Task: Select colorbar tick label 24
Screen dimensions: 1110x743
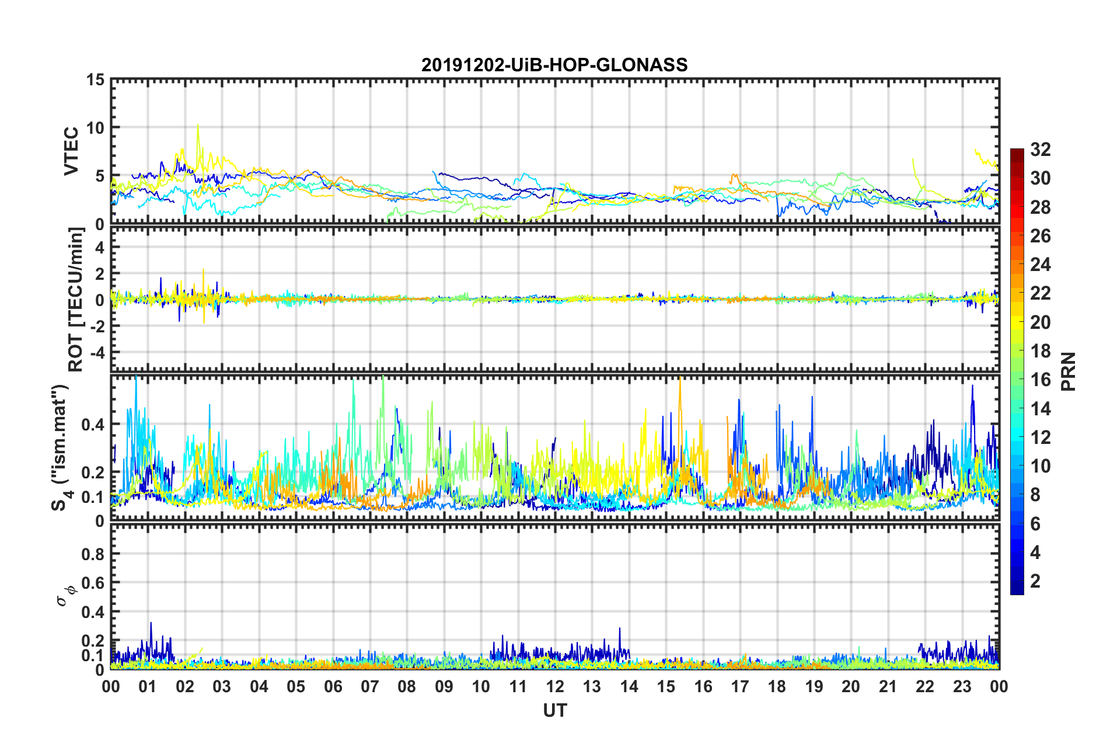Action: [1041, 265]
